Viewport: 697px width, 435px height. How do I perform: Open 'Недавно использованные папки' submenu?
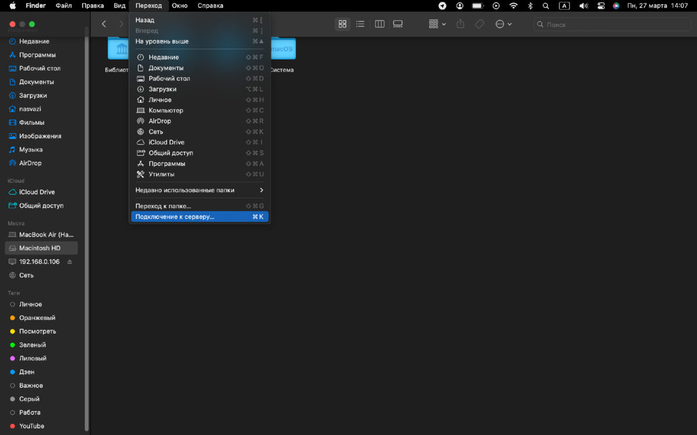199,190
